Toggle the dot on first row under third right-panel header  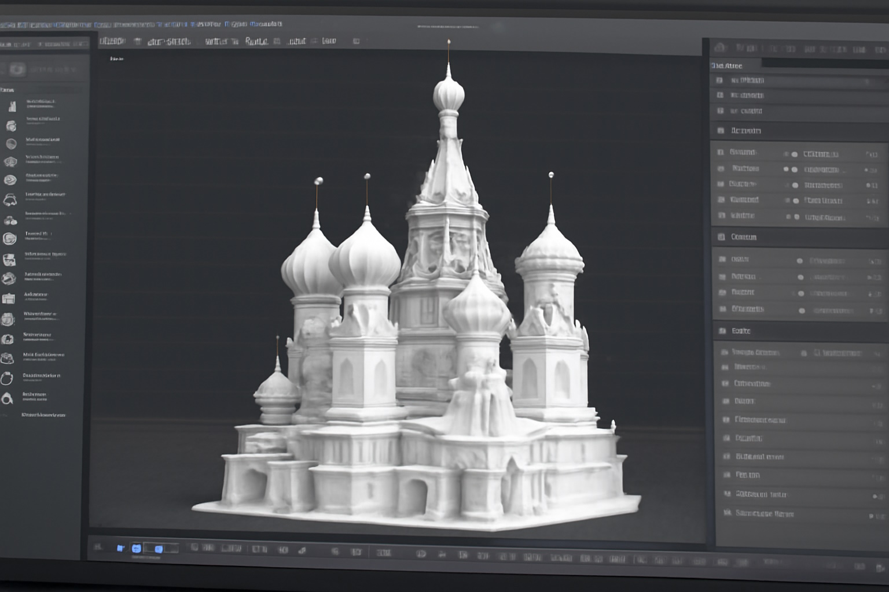coord(800,261)
